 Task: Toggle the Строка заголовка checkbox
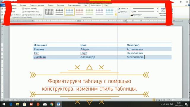(x=2, y=9)
